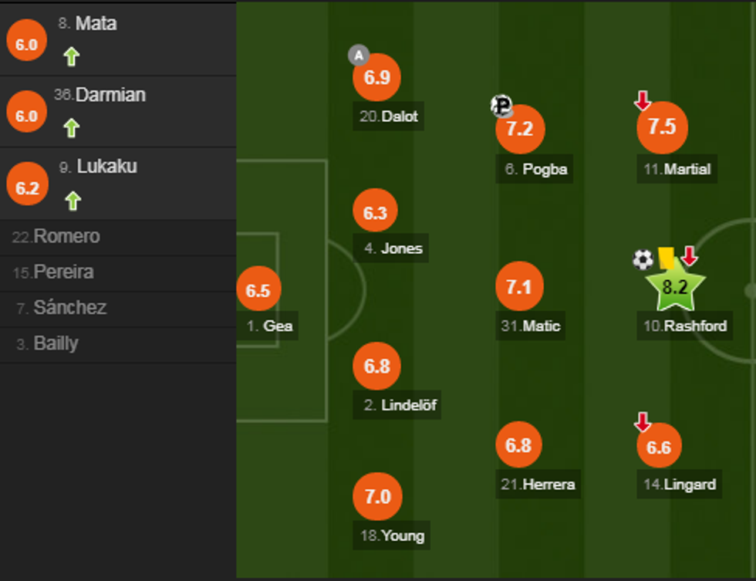Open Lindelöf's player name label
756x581 pixels.
tap(410, 404)
